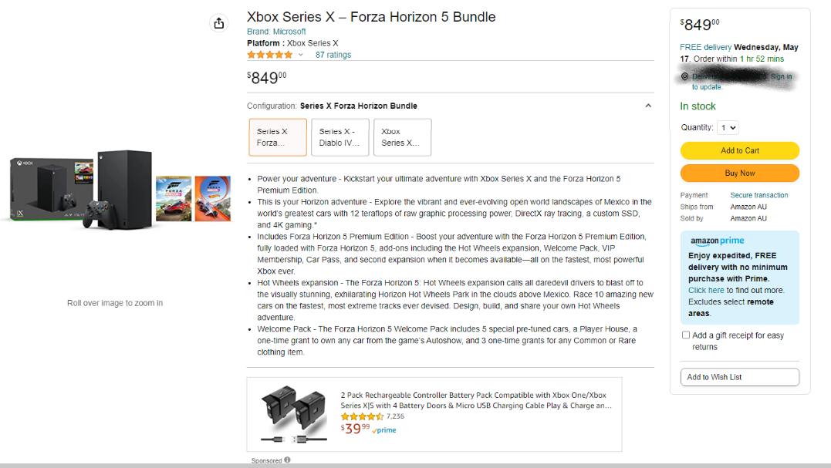This screenshot has width=831, height=468.
Task: Click the Add to Wish List button
Action: pyautogui.click(x=739, y=377)
